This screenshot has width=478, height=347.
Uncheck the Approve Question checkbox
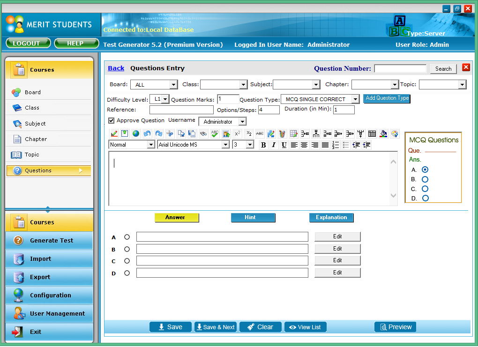tap(111, 121)
